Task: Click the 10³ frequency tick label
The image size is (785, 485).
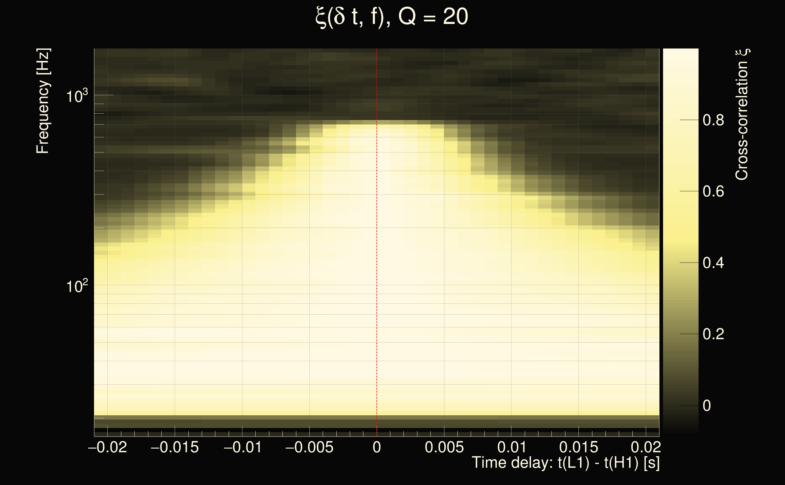Action: (x=76, y=96)
